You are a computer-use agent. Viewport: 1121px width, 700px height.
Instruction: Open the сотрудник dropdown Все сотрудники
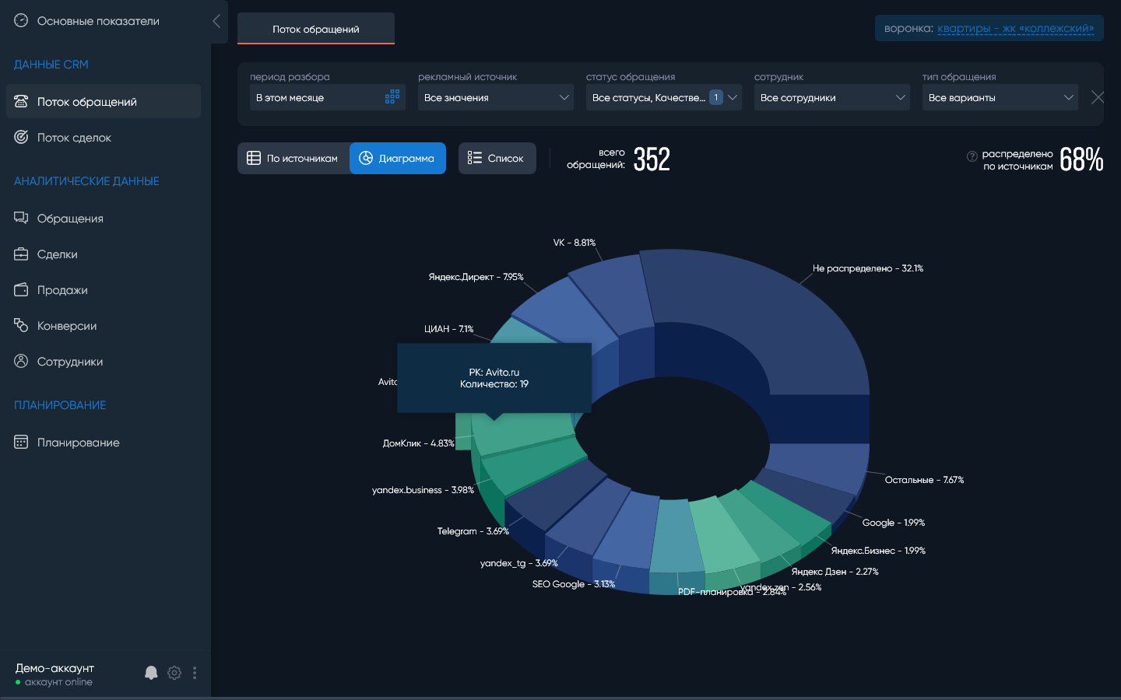pyautogui.click(x=832, y=97)
